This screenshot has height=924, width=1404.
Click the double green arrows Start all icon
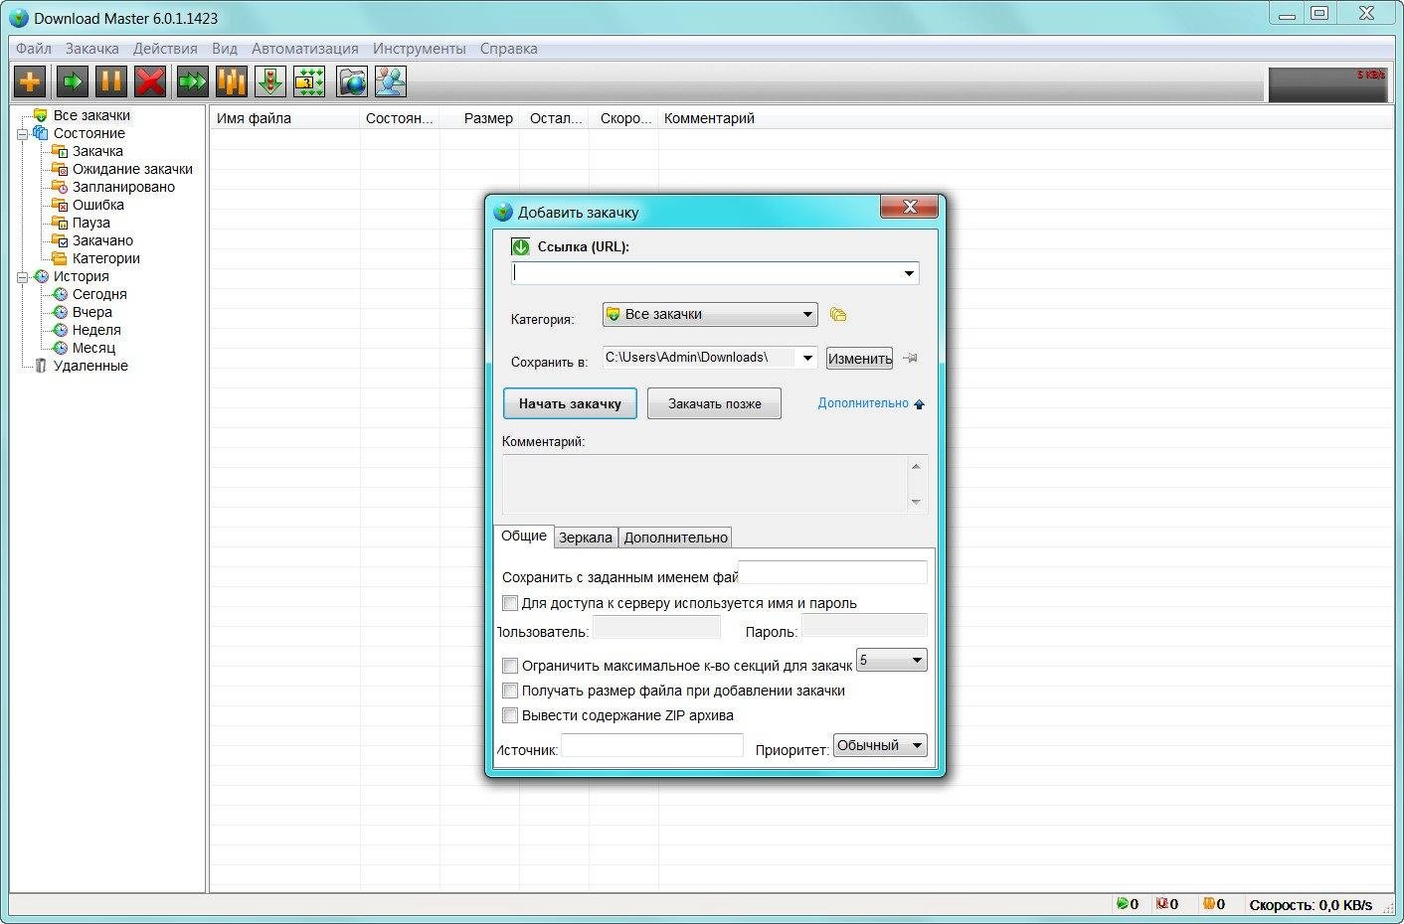click(192, 81)
